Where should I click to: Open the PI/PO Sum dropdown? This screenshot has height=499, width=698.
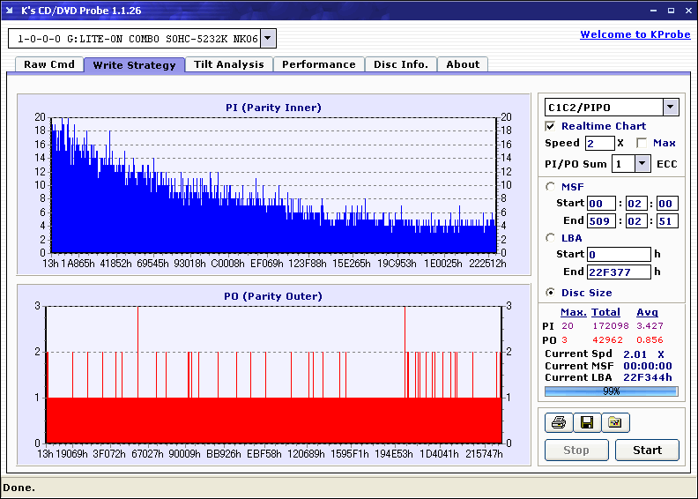point(642,163)
